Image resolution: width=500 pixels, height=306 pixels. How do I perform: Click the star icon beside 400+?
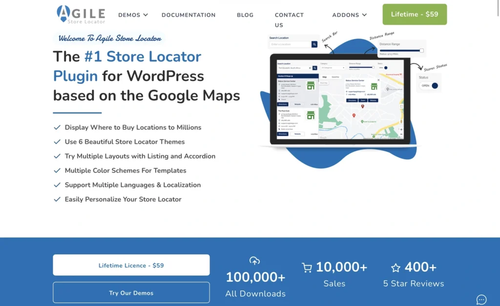click(x=396, y=268)
